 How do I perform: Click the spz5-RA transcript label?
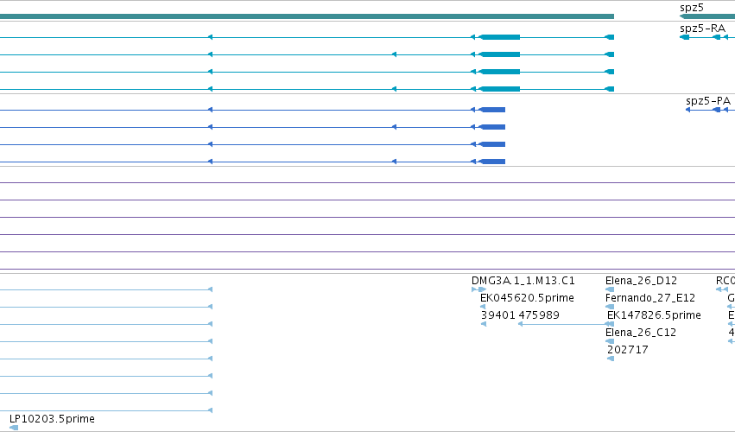pos(702,29)
